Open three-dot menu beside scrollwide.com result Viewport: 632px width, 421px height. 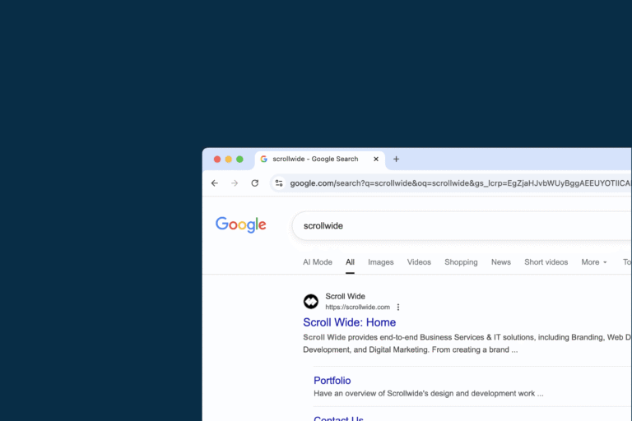(x=398, y=307)
